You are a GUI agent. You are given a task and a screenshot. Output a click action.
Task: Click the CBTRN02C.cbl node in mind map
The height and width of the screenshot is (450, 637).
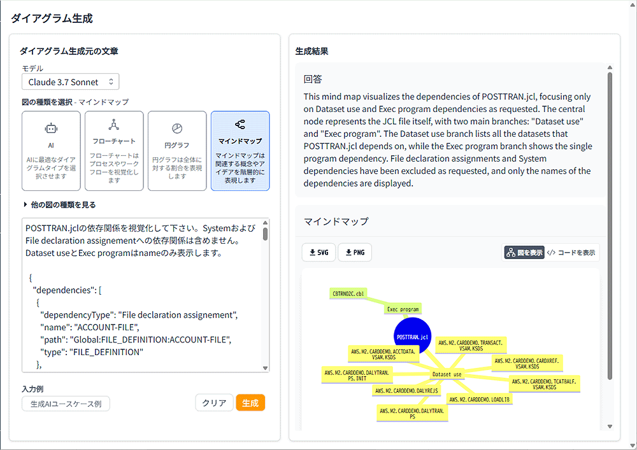348,293
